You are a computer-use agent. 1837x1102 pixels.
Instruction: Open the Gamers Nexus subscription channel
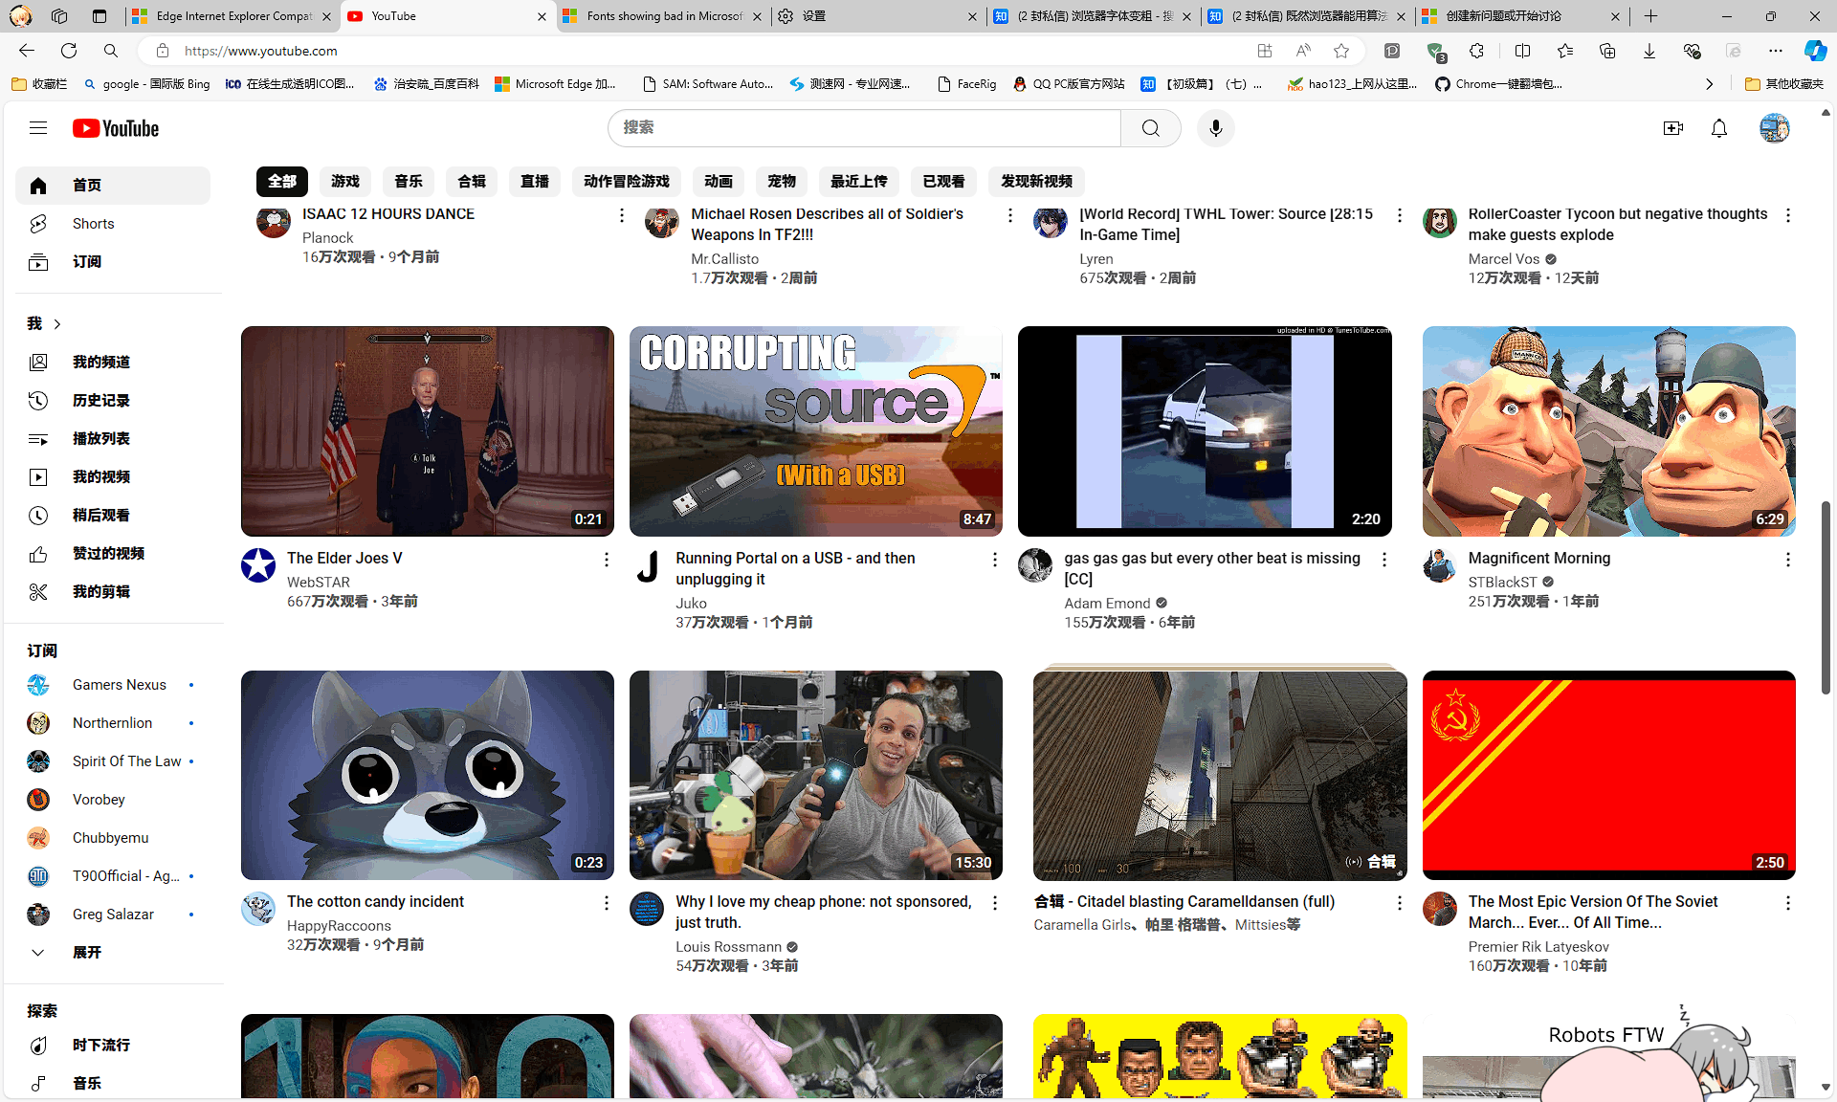(119, 685)
